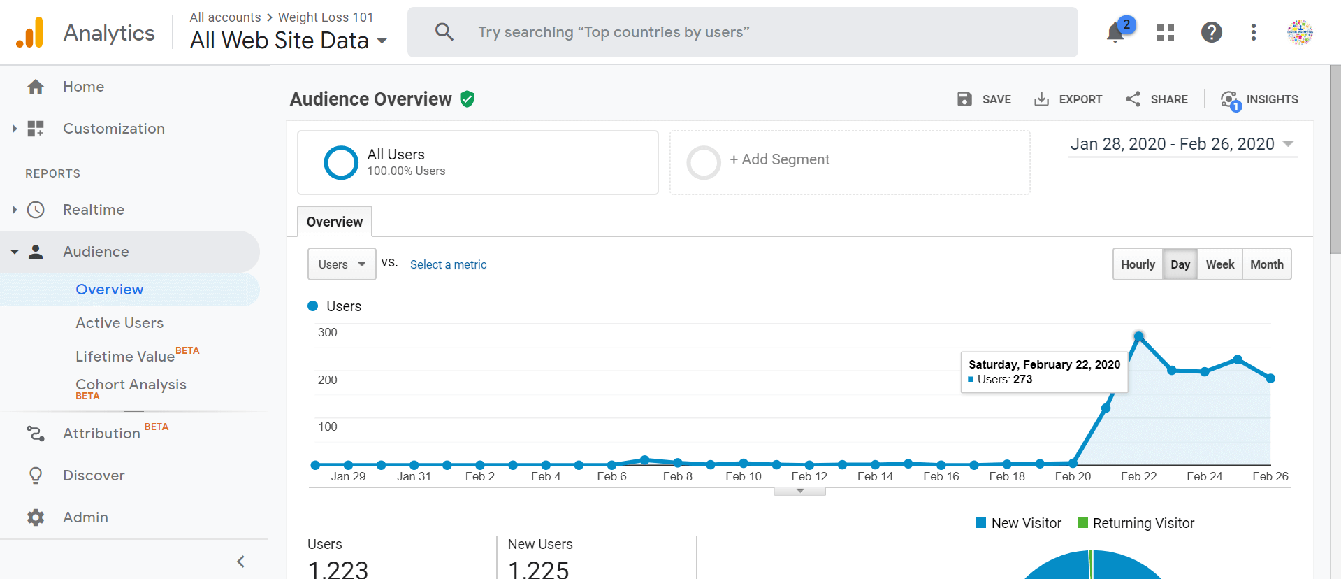Go to Home in the sidebar

(x=84, y=87)
